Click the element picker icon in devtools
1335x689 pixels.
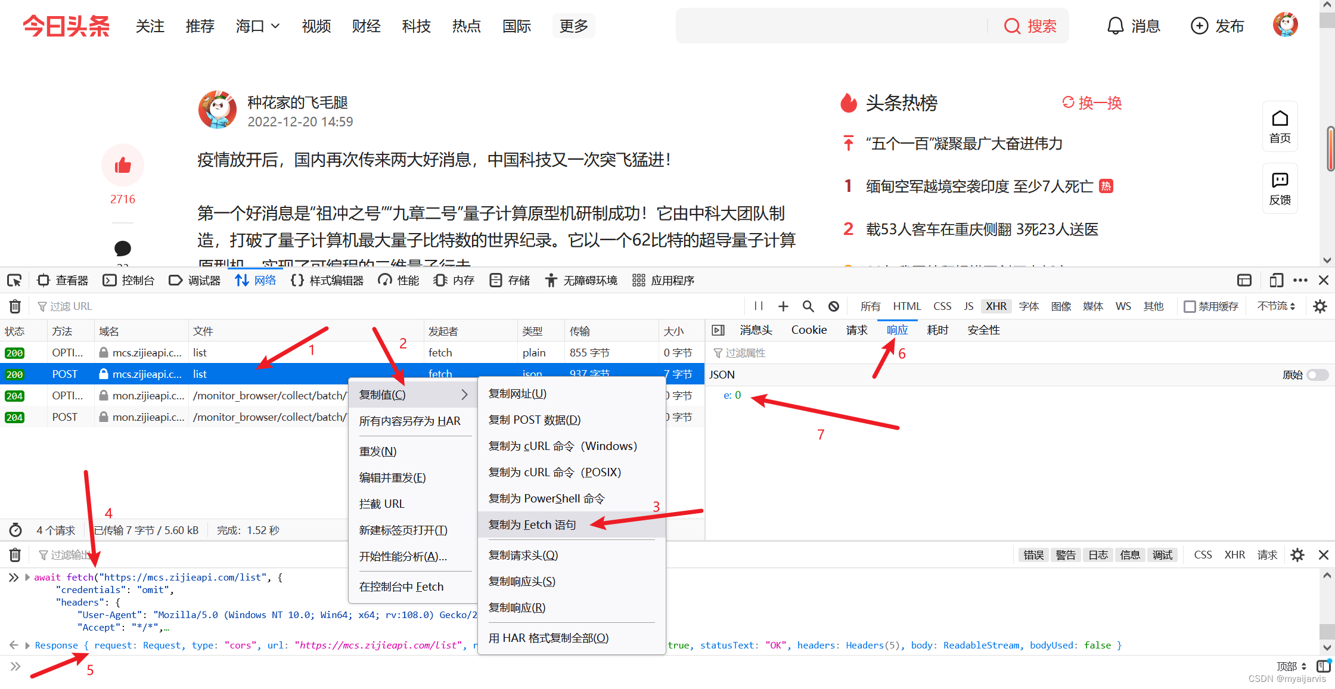[x=14, y=280]
